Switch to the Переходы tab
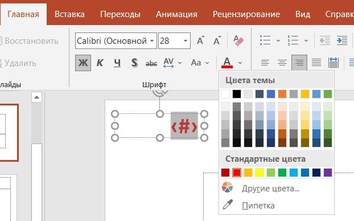Viewport: 354px width, 221px height. pos(120,14)
